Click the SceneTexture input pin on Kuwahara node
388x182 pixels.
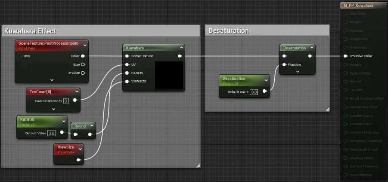(x=127, y=56)
